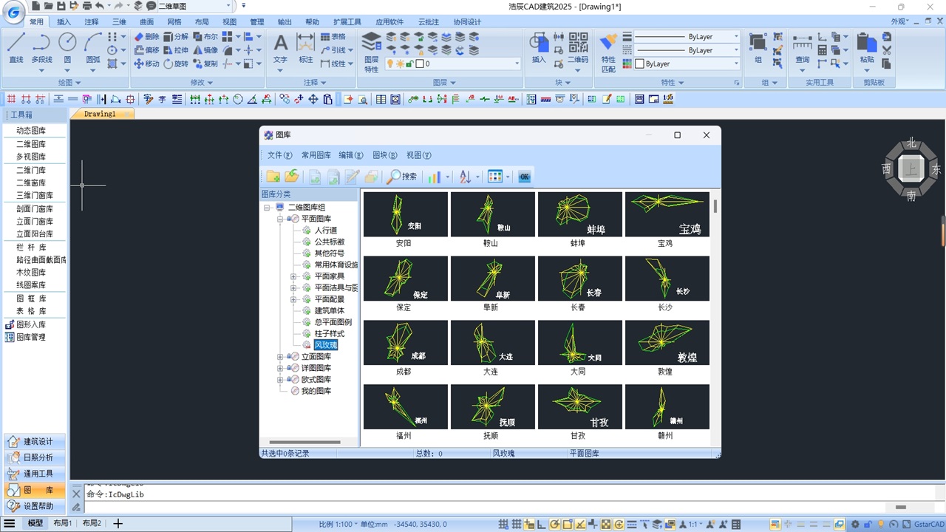
Task: Select the 长春 wind rose thumbnail
Action: click(579, 279)
